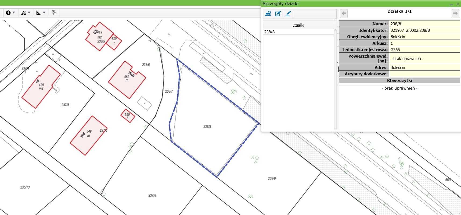The height and width of the screenshot is (215, 461).
Task: Collapse the list pane using splitter arrow
Action: click(x=338, y=62)
